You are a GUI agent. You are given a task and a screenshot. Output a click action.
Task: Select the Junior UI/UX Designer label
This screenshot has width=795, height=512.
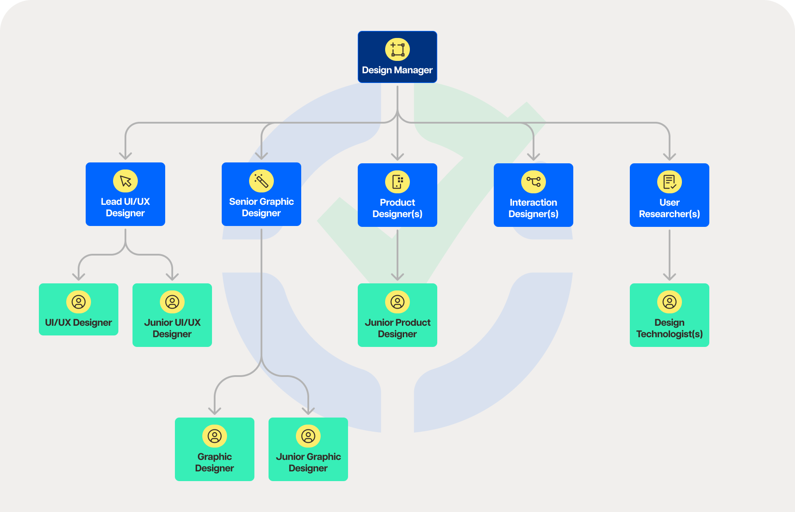click(172, 328)
